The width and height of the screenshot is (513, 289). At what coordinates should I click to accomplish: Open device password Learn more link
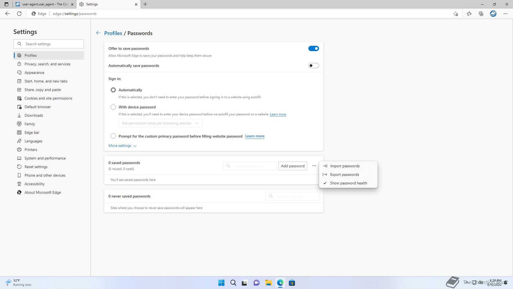(278, 114)
